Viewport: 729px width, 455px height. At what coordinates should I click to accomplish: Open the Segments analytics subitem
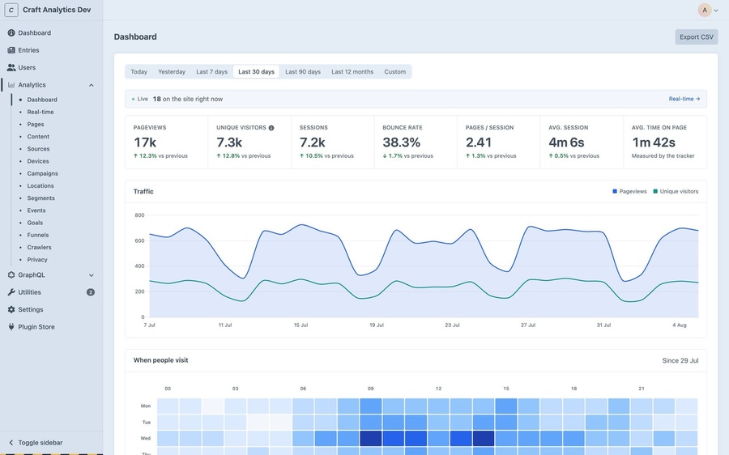[x=41, y=198]
